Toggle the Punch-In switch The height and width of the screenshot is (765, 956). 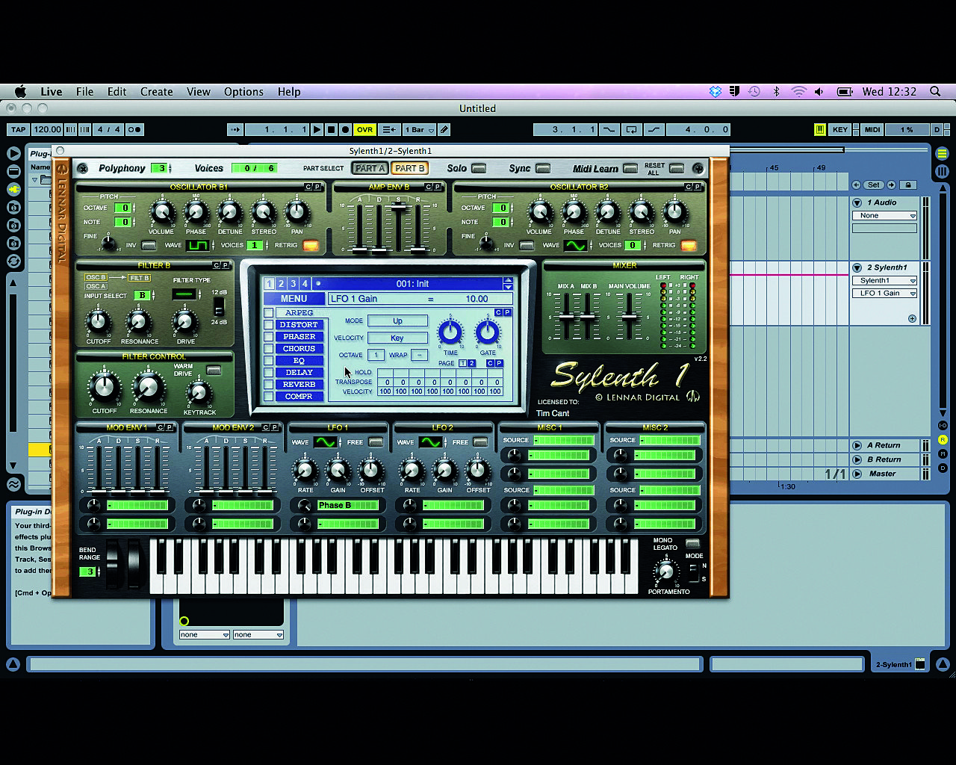pyautogui.click(x=609, y=129)
